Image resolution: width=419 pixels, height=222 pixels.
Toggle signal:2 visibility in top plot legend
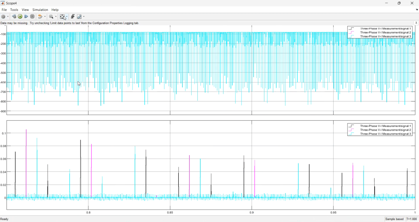385,32
